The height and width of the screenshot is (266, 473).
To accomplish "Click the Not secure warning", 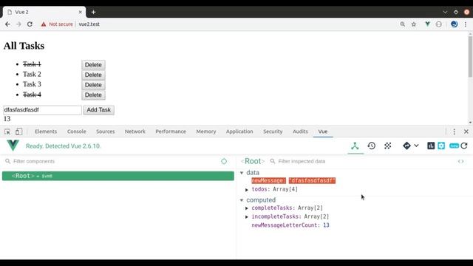I will 57,24.
